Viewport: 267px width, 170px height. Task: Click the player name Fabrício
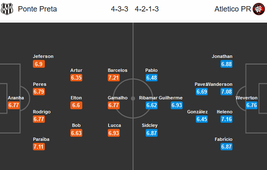tap(223, 139)
